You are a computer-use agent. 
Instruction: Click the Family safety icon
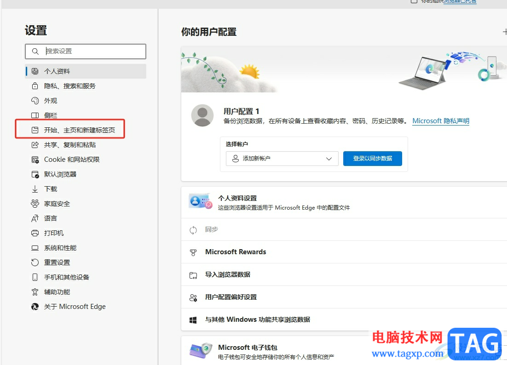point(35,204)
